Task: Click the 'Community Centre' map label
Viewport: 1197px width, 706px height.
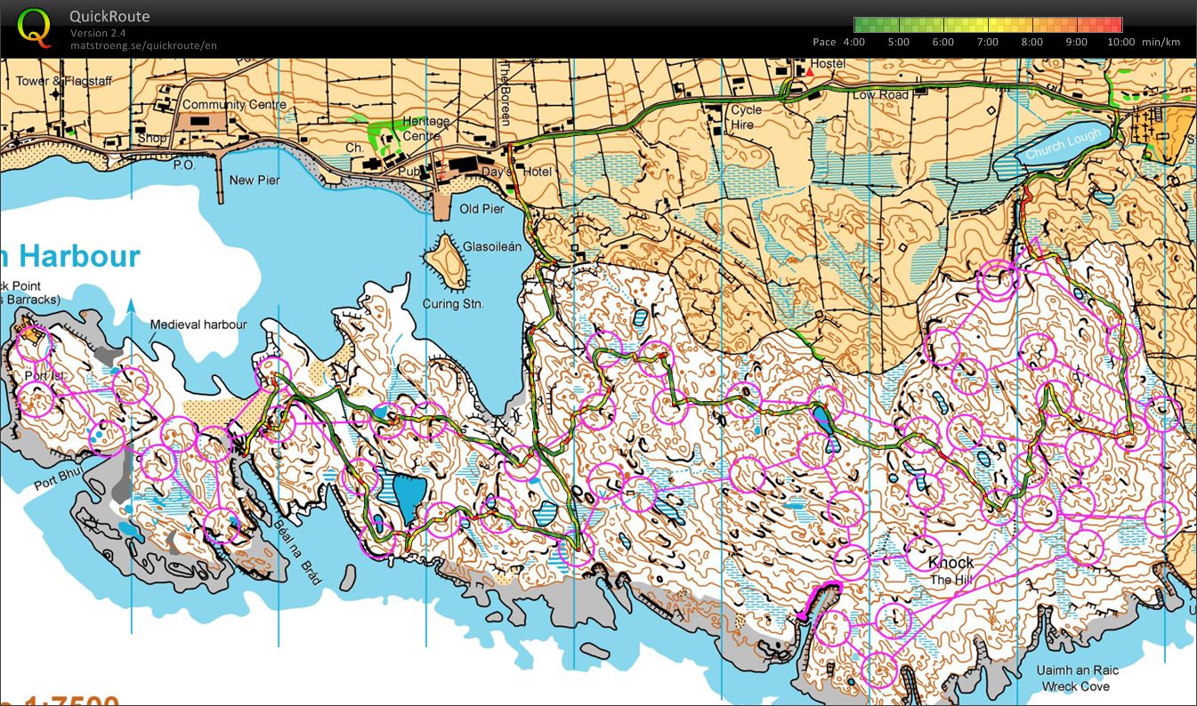Action: (x=235, y=105)
